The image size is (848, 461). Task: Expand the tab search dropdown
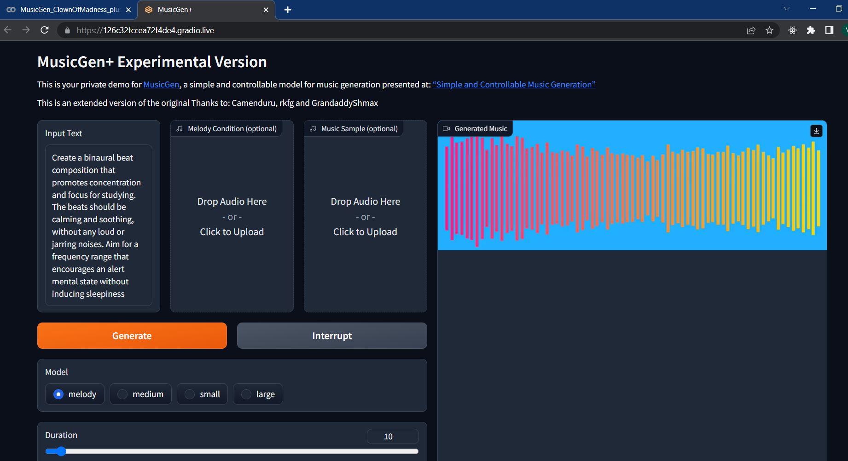pos(786,9)
